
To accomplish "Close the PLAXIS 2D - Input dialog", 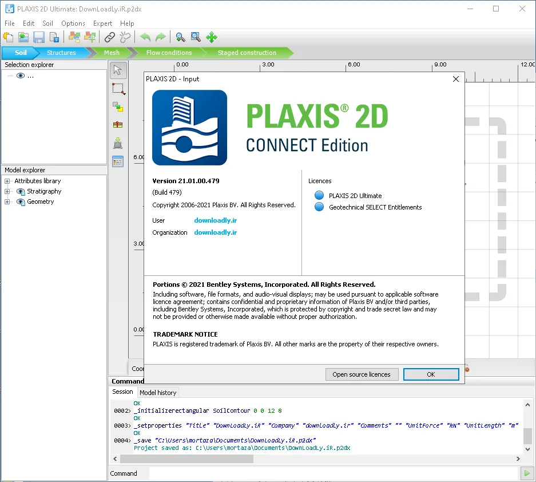I will tap(456, 79).
